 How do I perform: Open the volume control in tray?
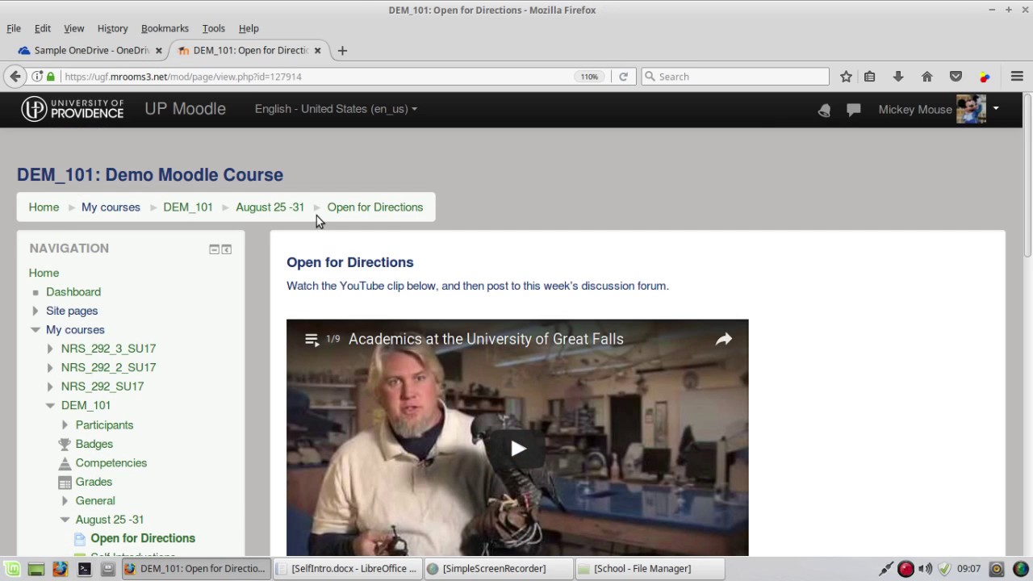pyautogui.click(x=926, y=569)
